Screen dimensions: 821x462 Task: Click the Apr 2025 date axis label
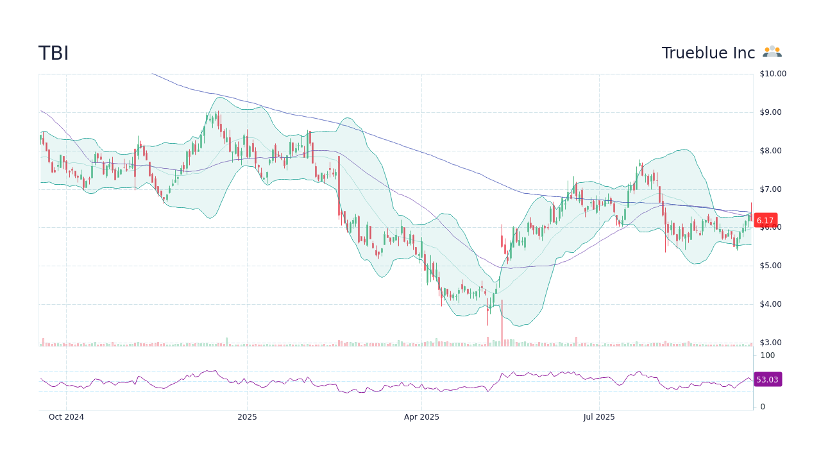pos(421,417)
